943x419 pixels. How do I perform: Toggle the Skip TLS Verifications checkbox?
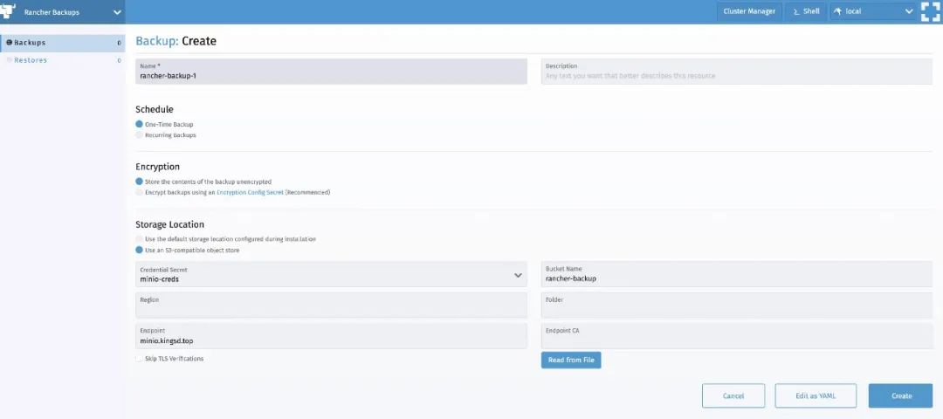point(140,358)
